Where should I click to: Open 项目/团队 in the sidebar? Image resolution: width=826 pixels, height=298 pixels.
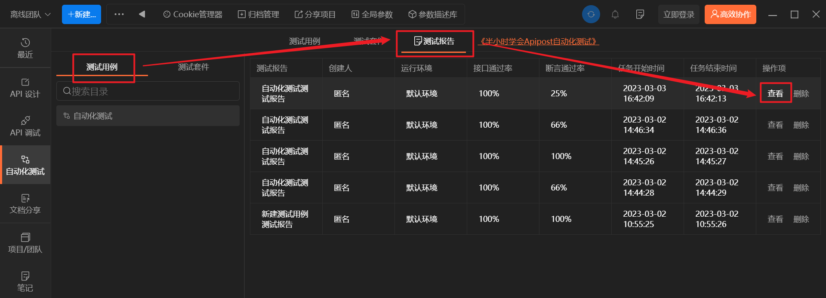coord(25,243)
